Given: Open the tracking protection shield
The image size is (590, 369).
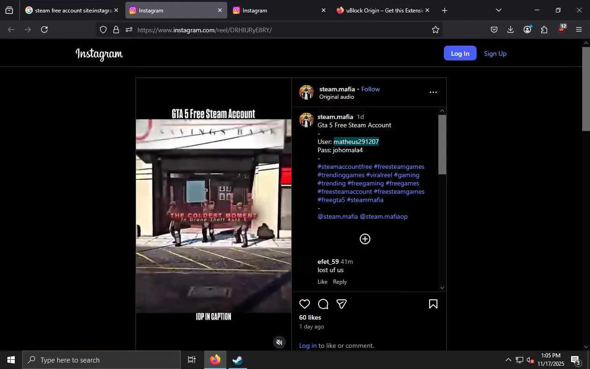Looking at the screenshot, I should (x=103, y=30).
